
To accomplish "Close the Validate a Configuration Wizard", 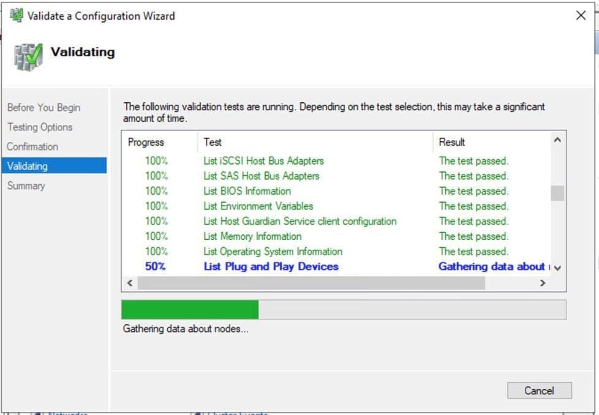I will [581, 16].
